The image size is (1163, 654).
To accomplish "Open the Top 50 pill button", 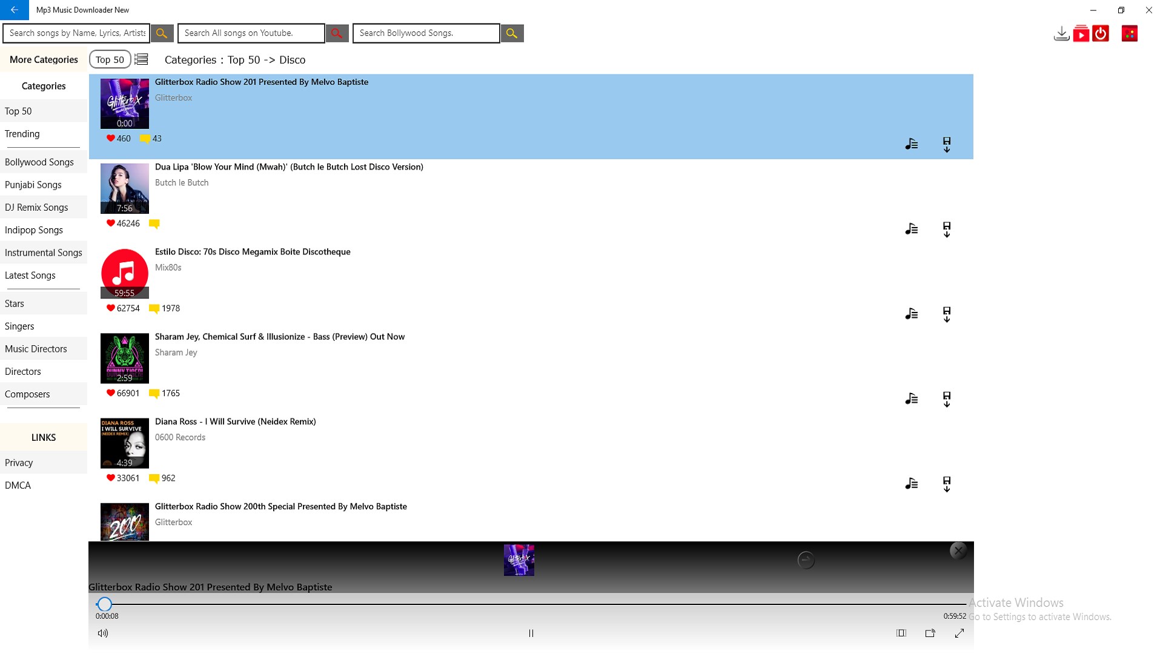I will point(110,59).
